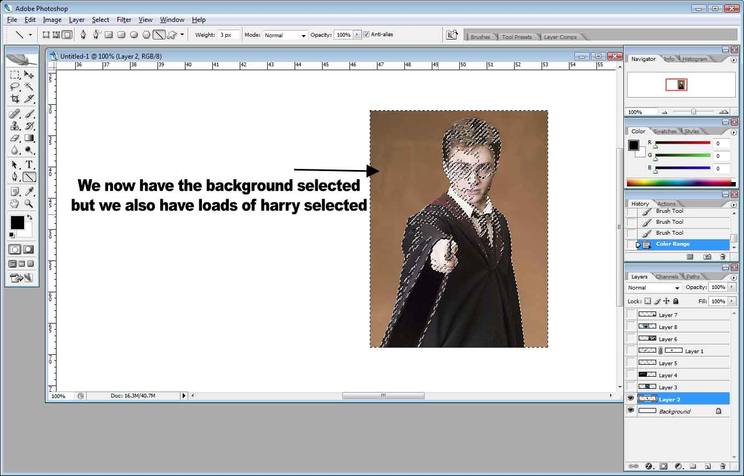Toggle lock all for layer

click(x=675, y=301)
